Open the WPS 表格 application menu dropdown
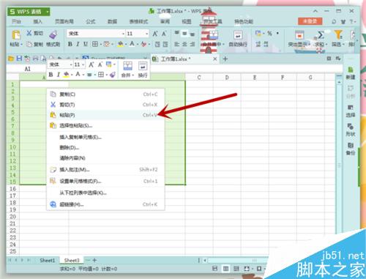The height and width of the screenshot is (279, 366). click(48, 12)
